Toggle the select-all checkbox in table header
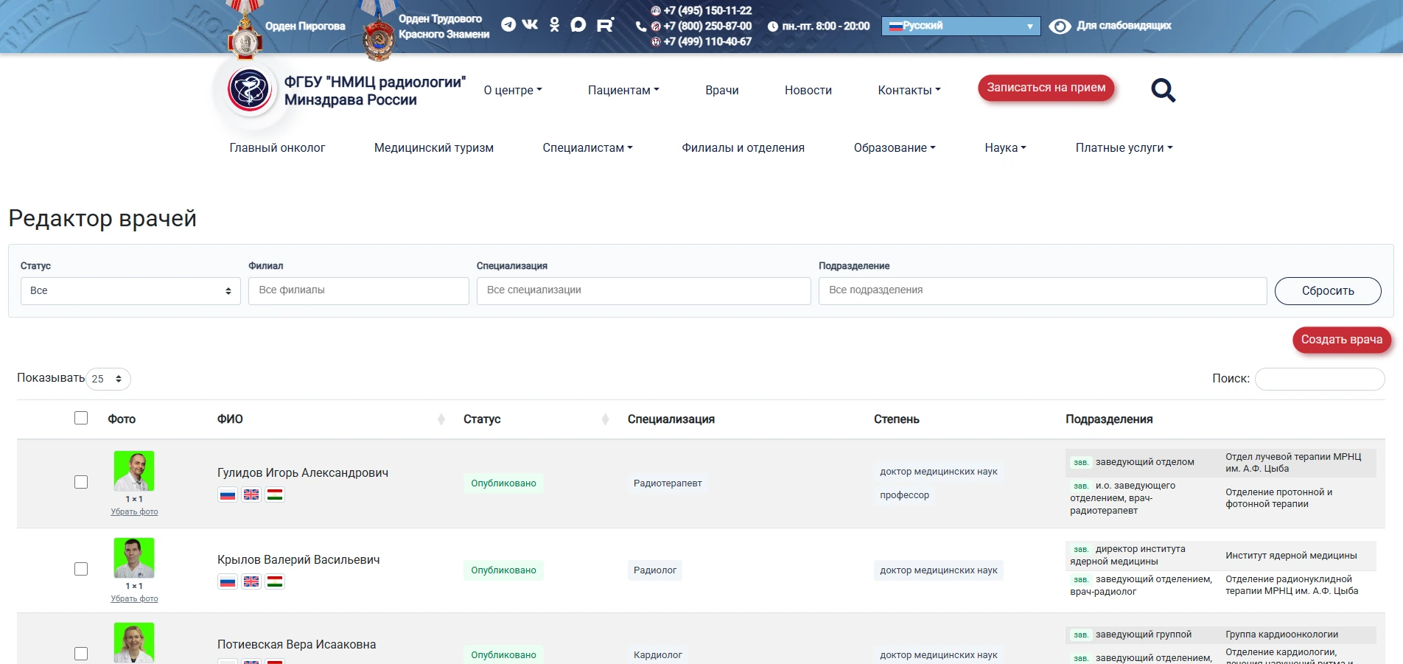Screen dimensions: 1403x664 81,418
